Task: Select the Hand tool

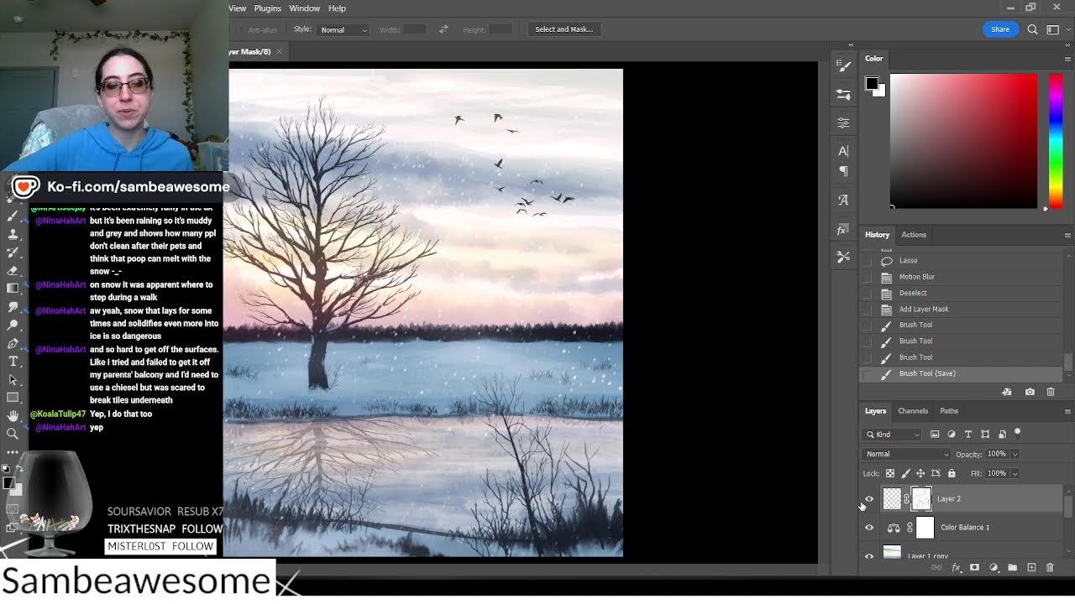Action: click(13, 416)
